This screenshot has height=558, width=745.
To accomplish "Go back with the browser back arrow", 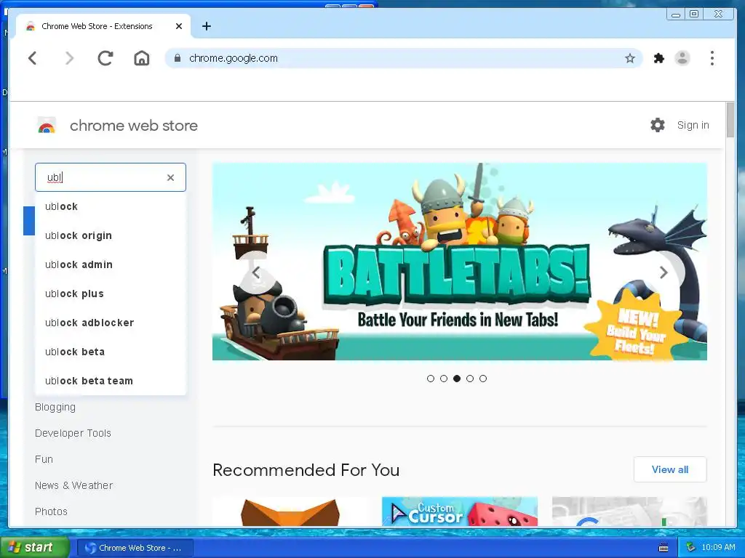I will tap(32, 58).
